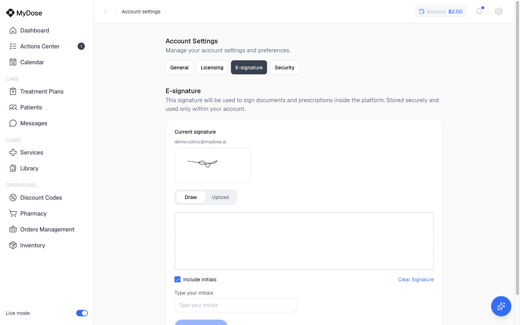Open the AI sparkle assistant button

501,306
